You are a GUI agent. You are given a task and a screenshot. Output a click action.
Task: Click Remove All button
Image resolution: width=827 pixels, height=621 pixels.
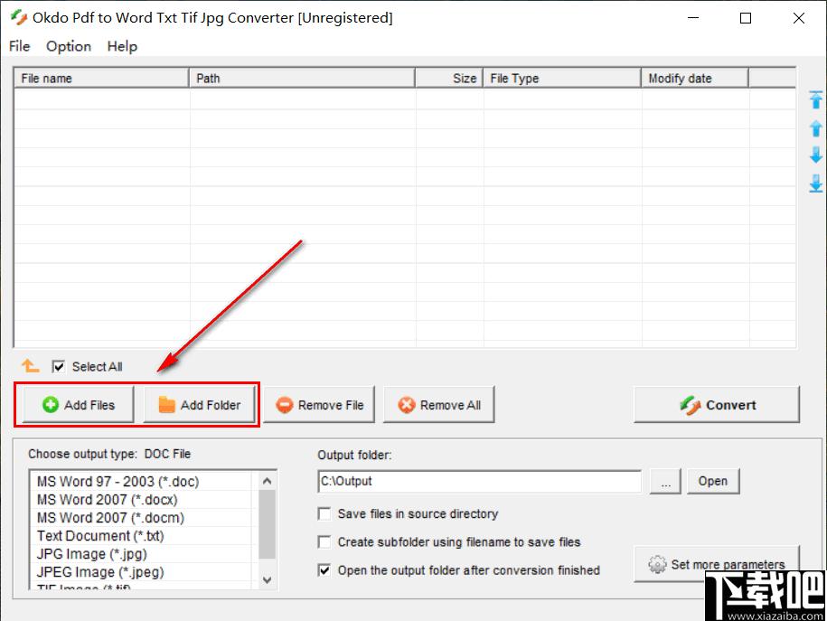[439, 405]
